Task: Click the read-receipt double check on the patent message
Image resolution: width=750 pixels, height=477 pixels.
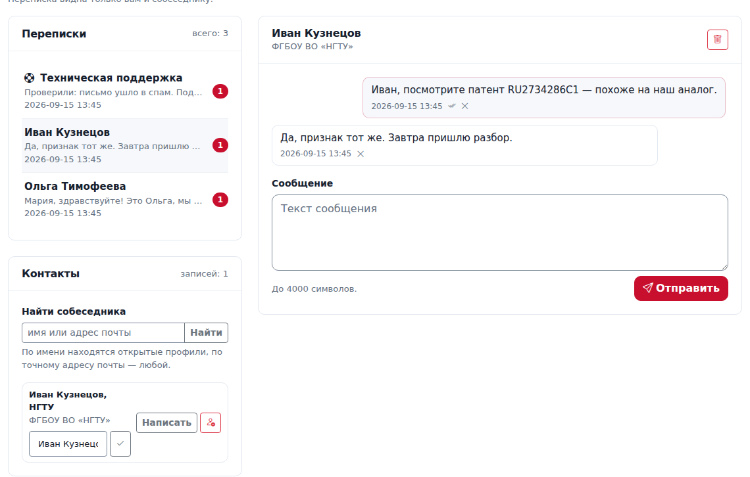Action: [452, 106]
